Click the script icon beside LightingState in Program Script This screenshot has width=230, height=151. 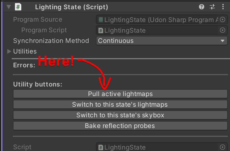click(x=101, y=30)
